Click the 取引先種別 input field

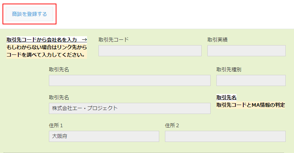(x=251, y=81)
